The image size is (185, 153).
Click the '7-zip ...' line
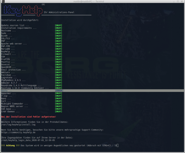click(x=6, y=96)
